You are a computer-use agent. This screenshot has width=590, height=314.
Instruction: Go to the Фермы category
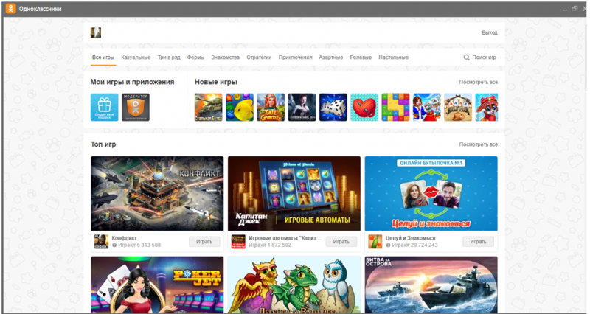pyautogui.click(x=195, y=57)
